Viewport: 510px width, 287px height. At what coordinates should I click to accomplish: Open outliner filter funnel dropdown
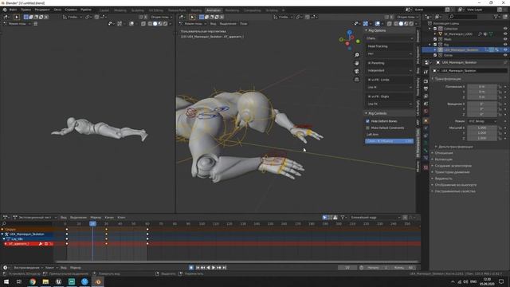(x=496, y=17)
